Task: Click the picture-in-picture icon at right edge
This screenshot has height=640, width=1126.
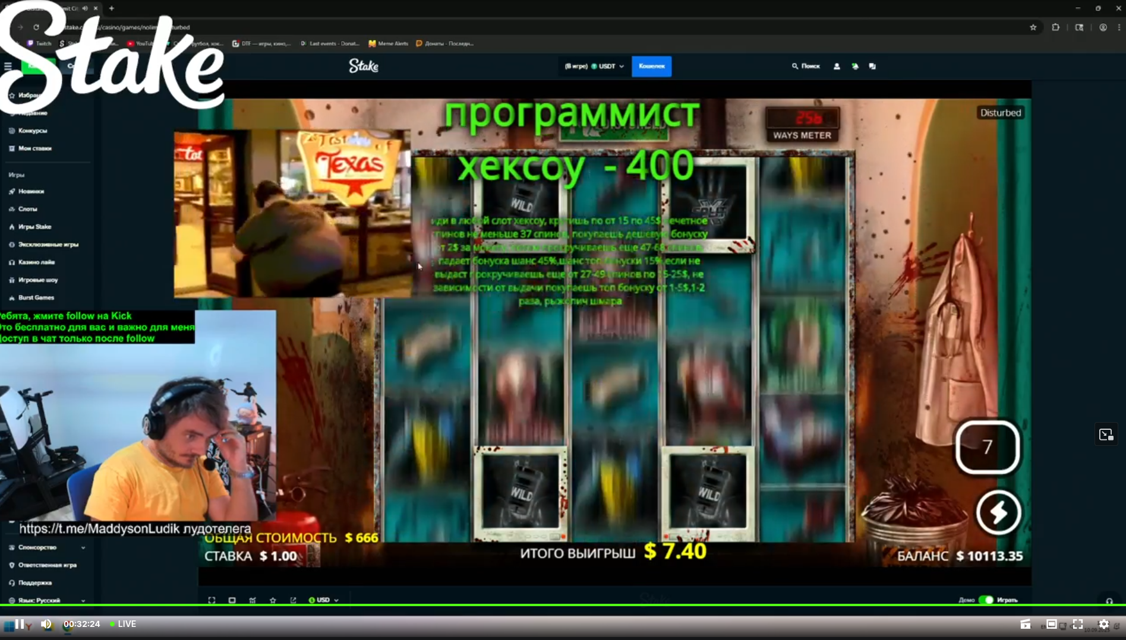Action: pos(1106,435)
